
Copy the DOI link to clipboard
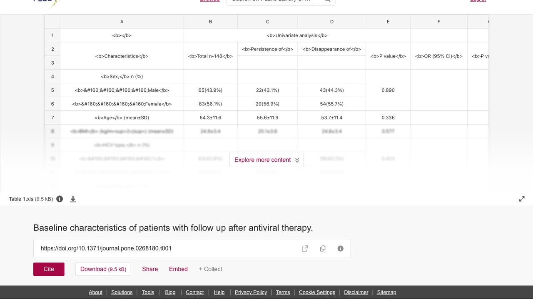click(323, 248)
